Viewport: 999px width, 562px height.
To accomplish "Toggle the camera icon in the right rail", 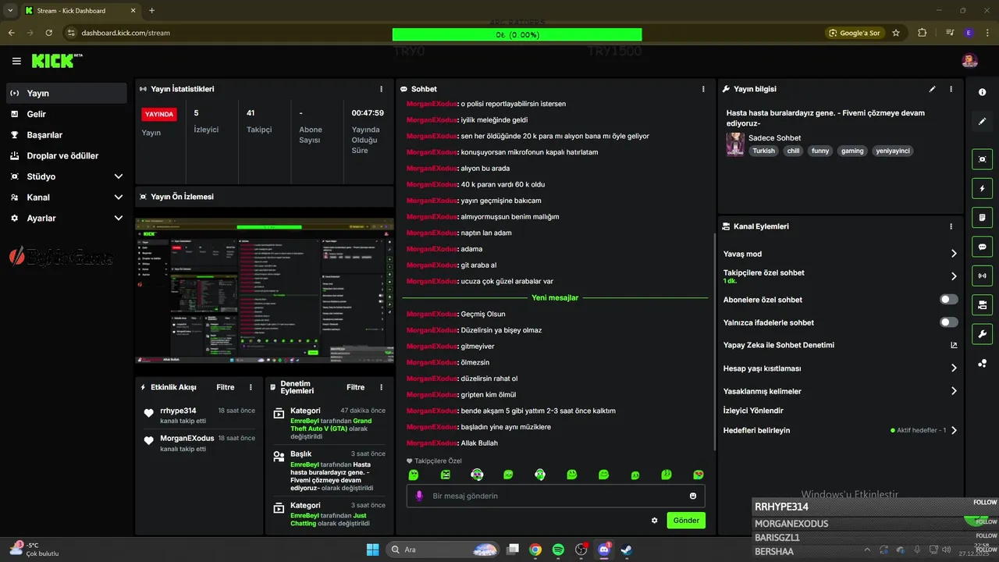I will point(982,304).
